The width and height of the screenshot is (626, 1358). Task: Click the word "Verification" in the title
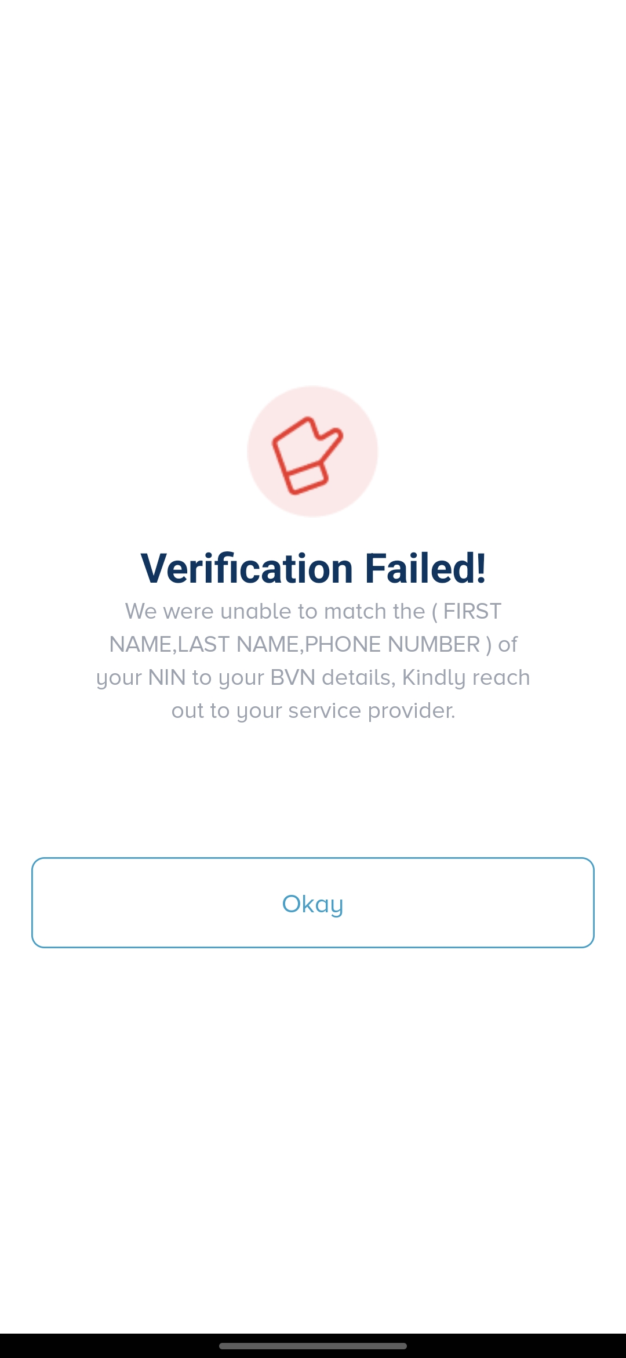[x=247, y=568]
